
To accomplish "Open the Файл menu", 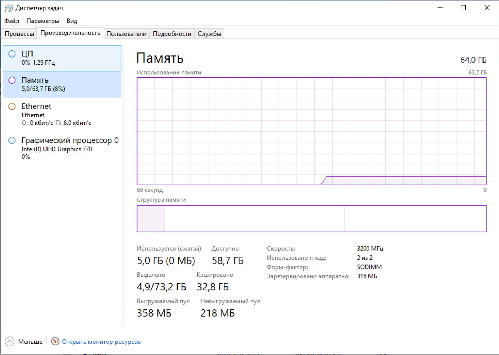I will pyautogui.click(x=12, y=21).
